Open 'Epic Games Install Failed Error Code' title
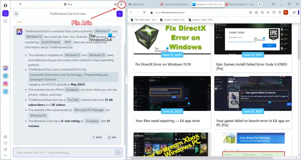 (x=252, y=67)
